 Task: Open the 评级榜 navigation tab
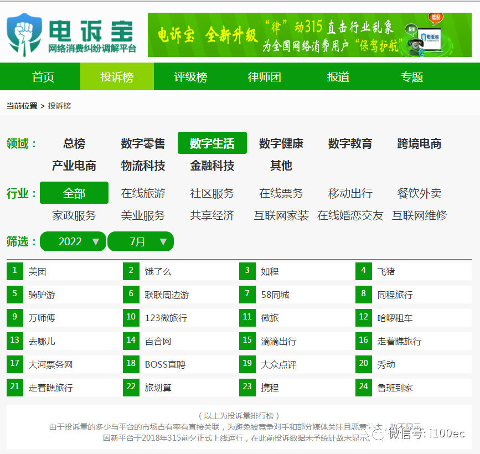pyautogui.click(x=190, y=77)
